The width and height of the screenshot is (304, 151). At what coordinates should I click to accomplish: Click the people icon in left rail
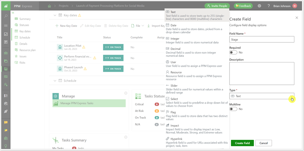pos(6,85)
